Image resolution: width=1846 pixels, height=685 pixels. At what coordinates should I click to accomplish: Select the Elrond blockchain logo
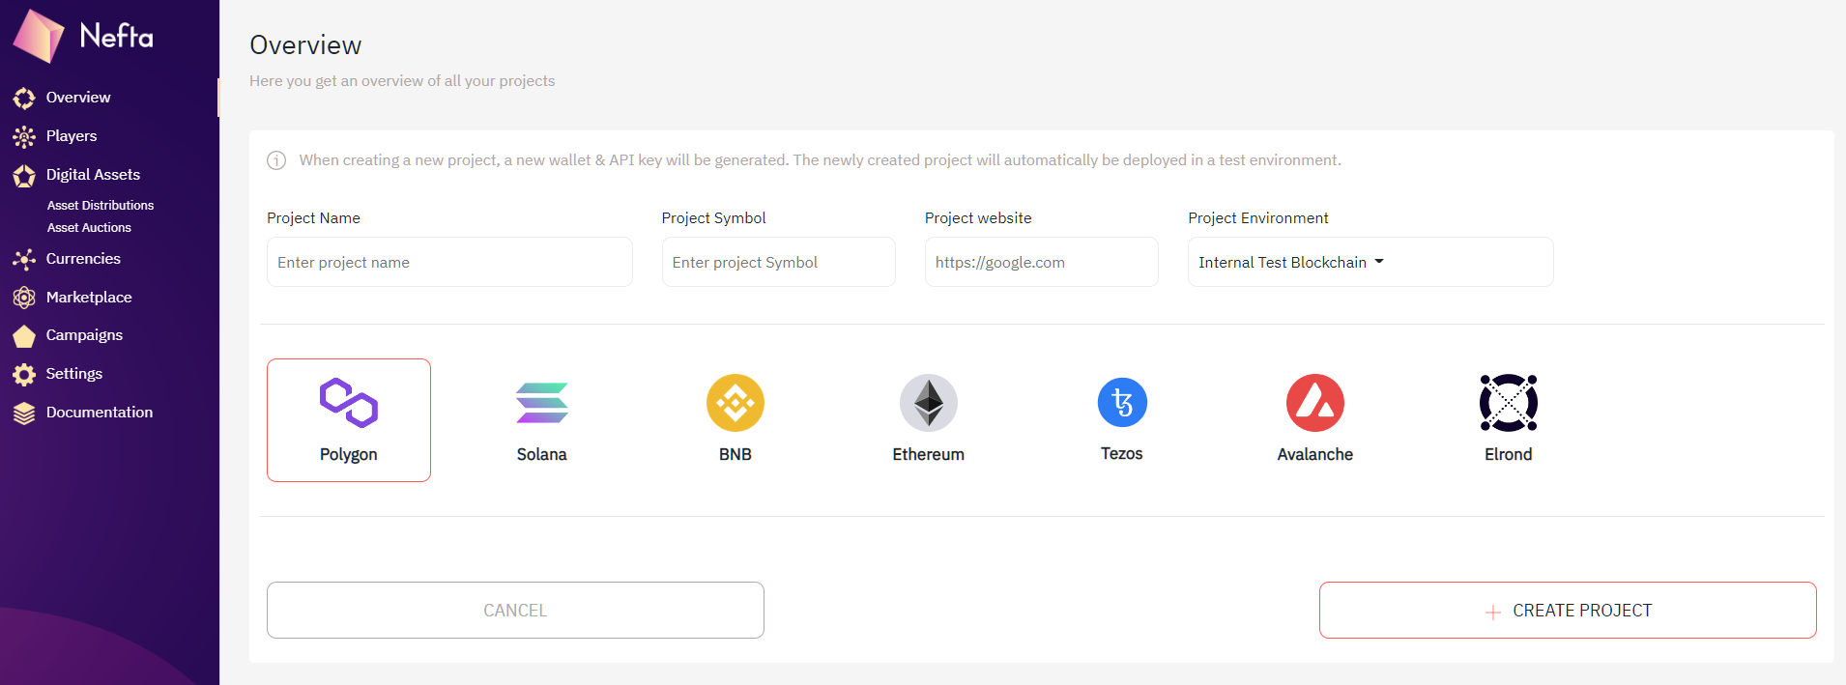pos(1509,403)
